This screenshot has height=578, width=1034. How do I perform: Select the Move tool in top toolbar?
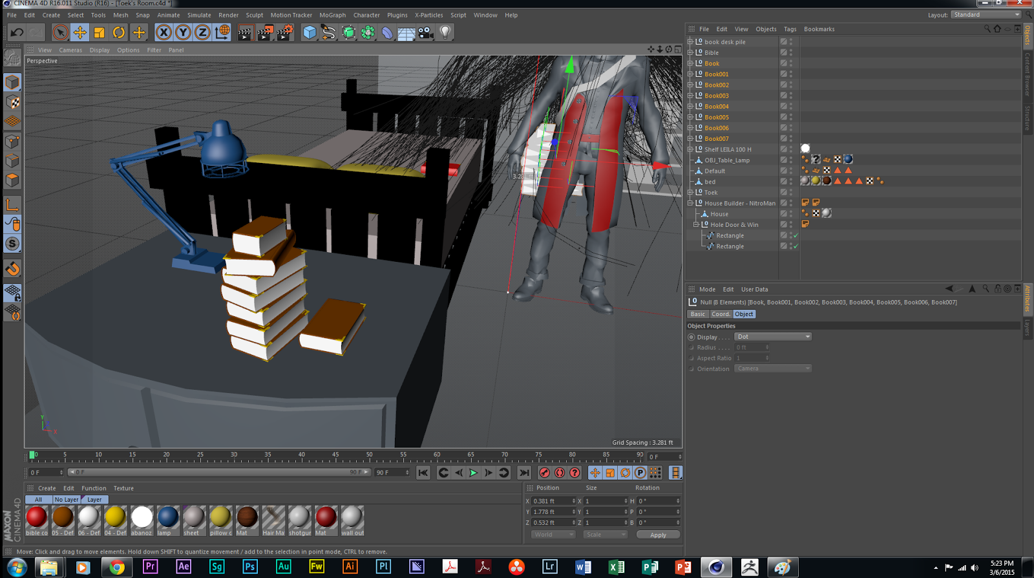click(x=79, y=32)
